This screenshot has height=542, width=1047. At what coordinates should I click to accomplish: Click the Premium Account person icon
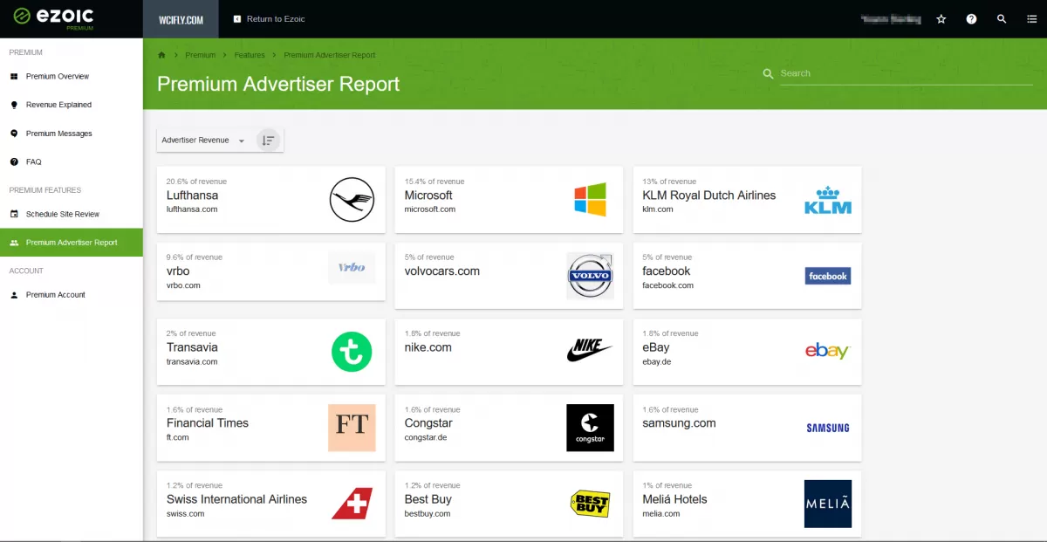pyautogui.click(x=14, y=295)
